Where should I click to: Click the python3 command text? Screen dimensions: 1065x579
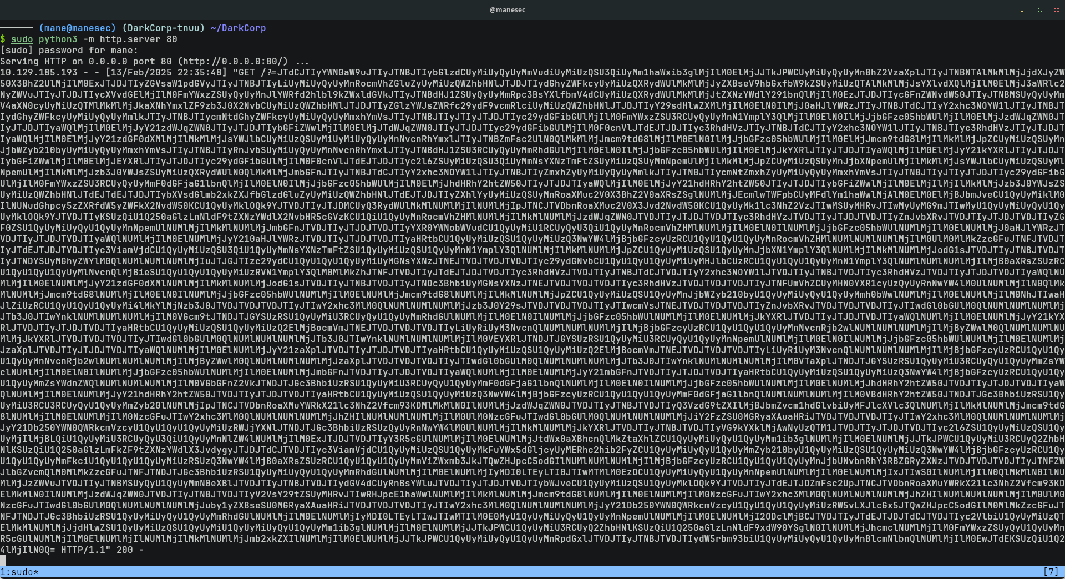[58, 39]
